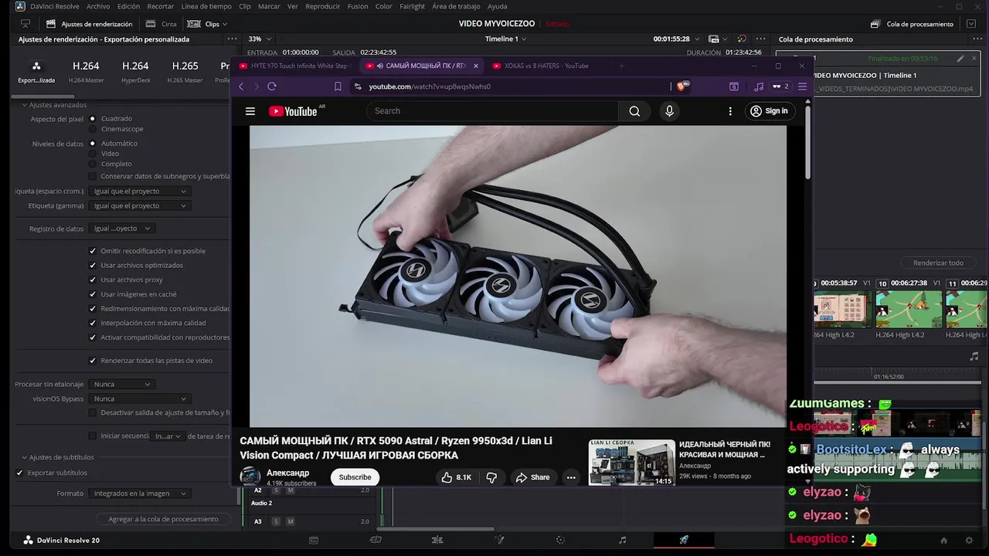The image size is (989, 556).
Task: Collapse Ajustes de subtítulos section
Action: pos(24,458)
